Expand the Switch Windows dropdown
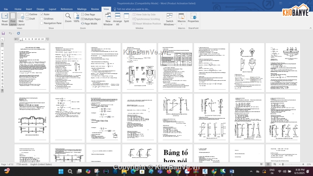The width and height of the screenshot is (313, 176). [169, 19]
